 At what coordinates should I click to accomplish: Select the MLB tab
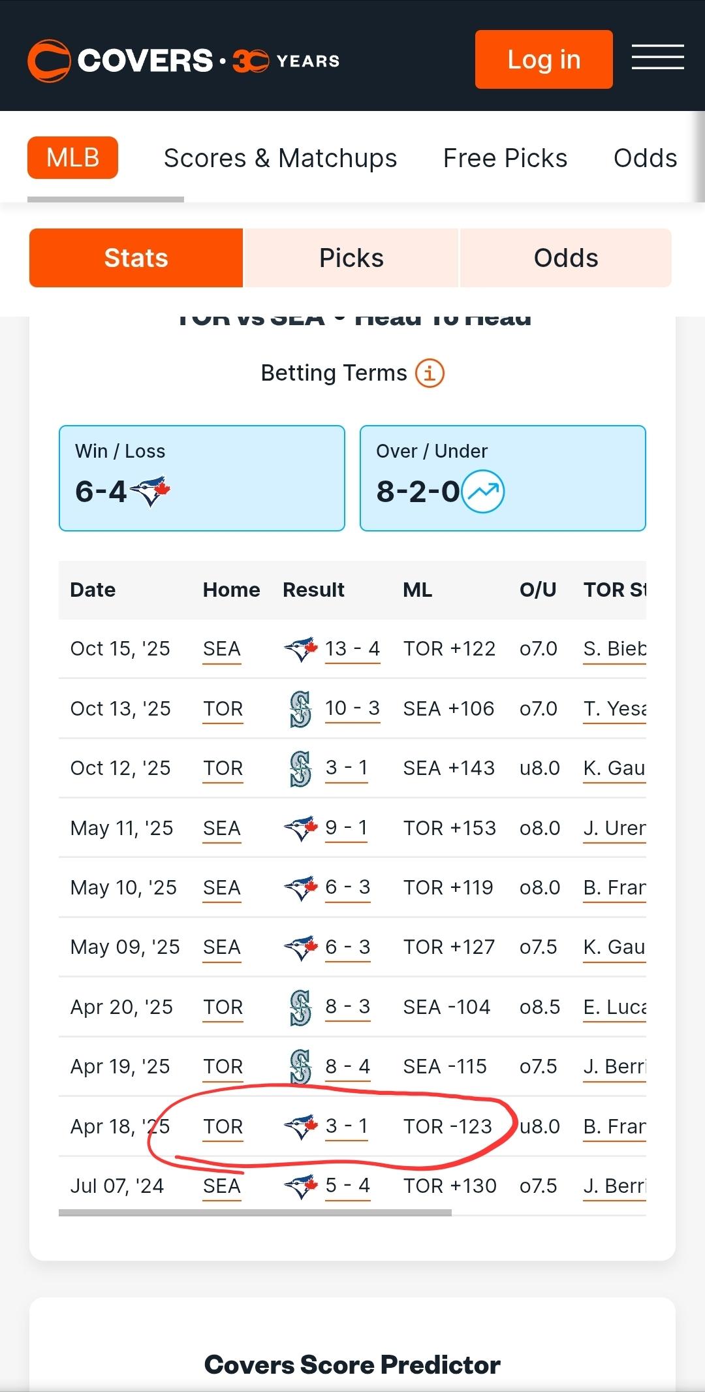pos(72,158)
